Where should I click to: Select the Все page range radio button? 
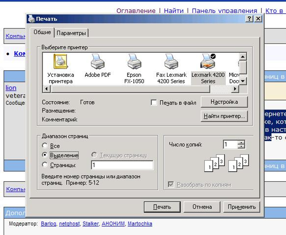coord(45,146)
